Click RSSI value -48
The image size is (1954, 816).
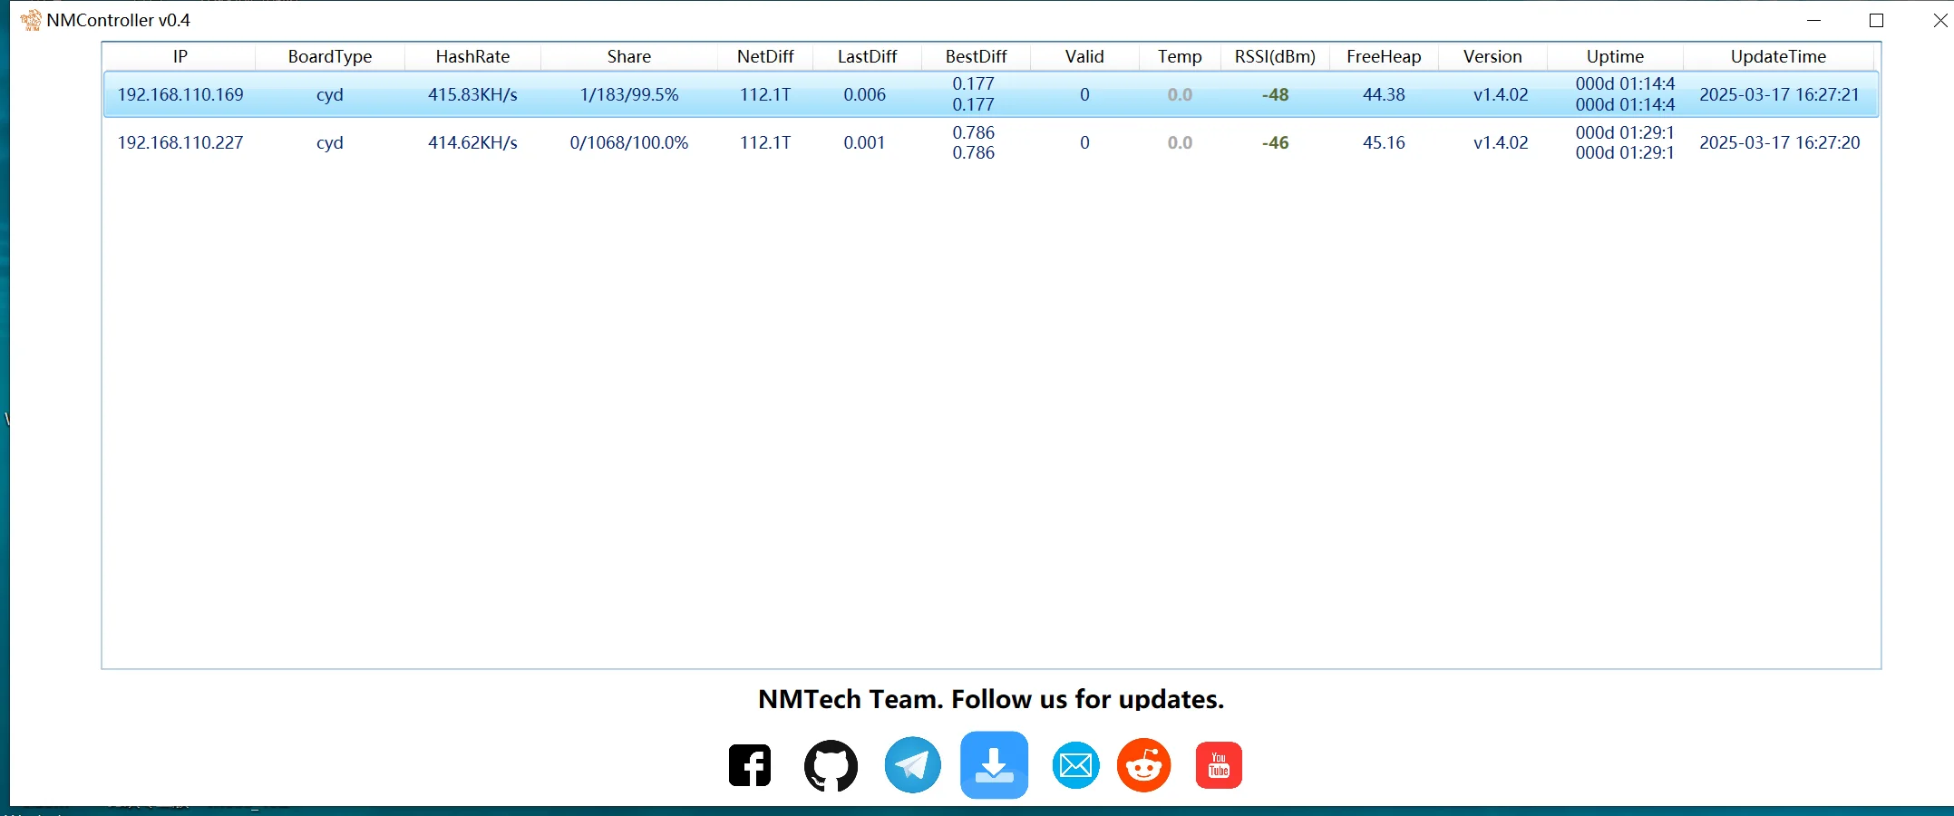point(1275,94)
